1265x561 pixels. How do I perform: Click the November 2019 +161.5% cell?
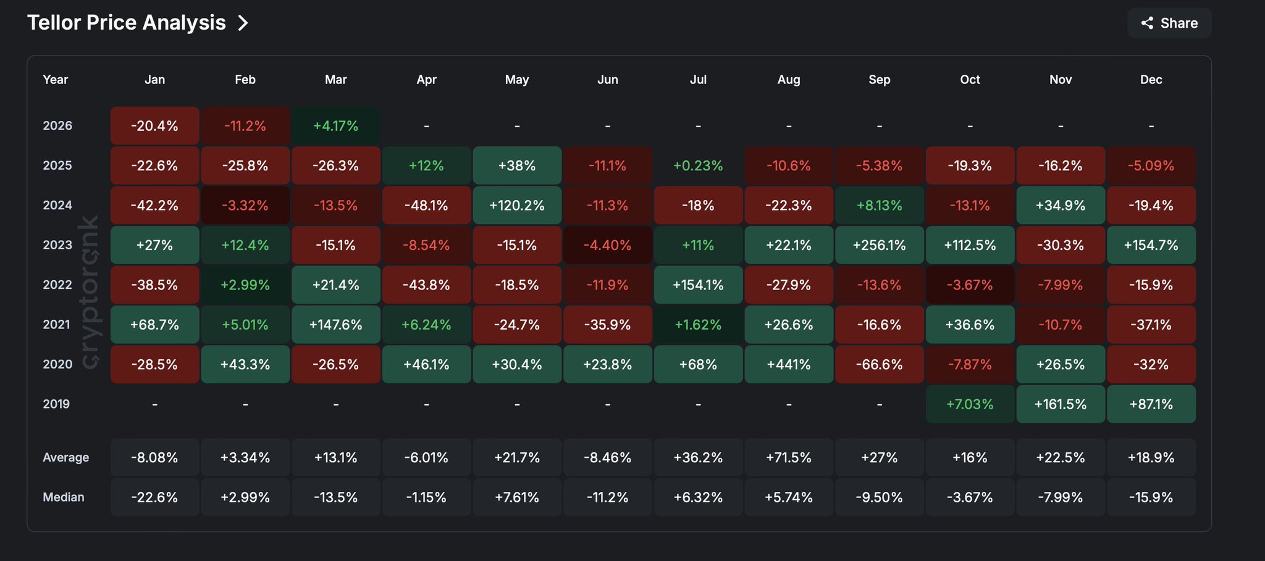pyautogui.click(x=1061, y=404)
